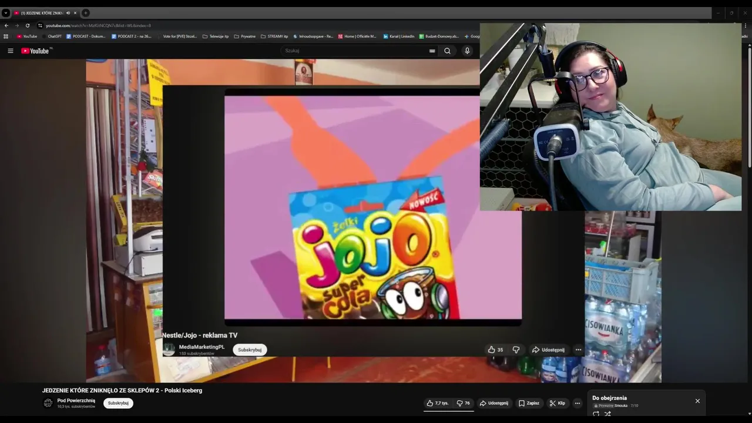Close the YouTube browser tab
752x423 pixels.
pos(75,13)
